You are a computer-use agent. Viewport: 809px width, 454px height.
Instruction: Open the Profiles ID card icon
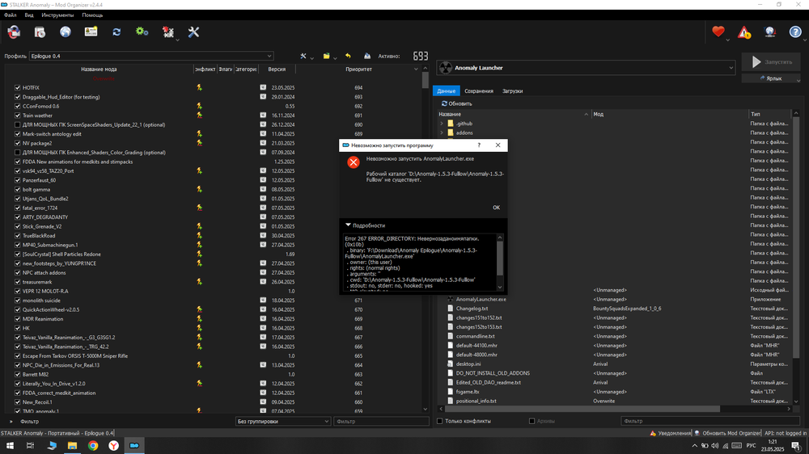pos(91,32)
